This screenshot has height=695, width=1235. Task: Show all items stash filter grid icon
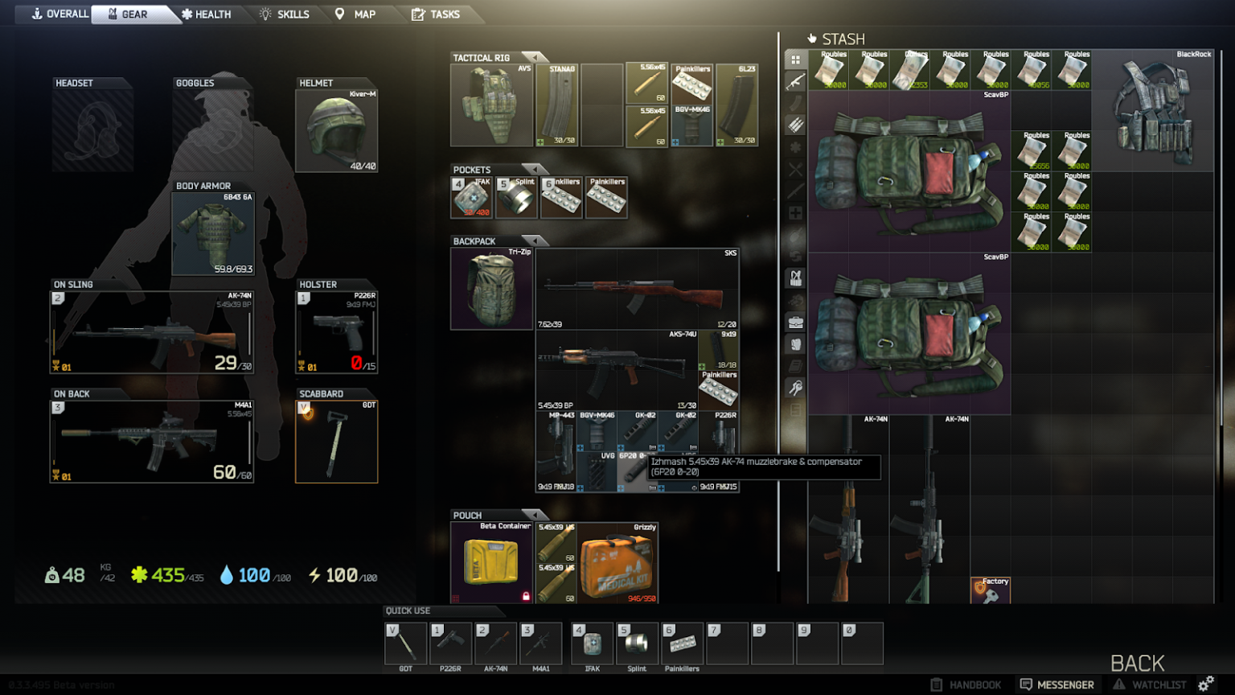coord(795,60)
